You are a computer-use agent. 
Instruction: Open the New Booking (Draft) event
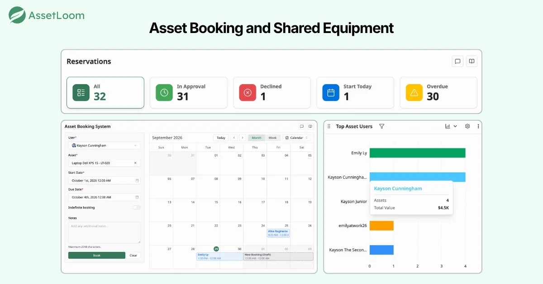(278, 256)
